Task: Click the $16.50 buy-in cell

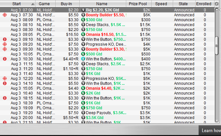Action: pos(72,35)
